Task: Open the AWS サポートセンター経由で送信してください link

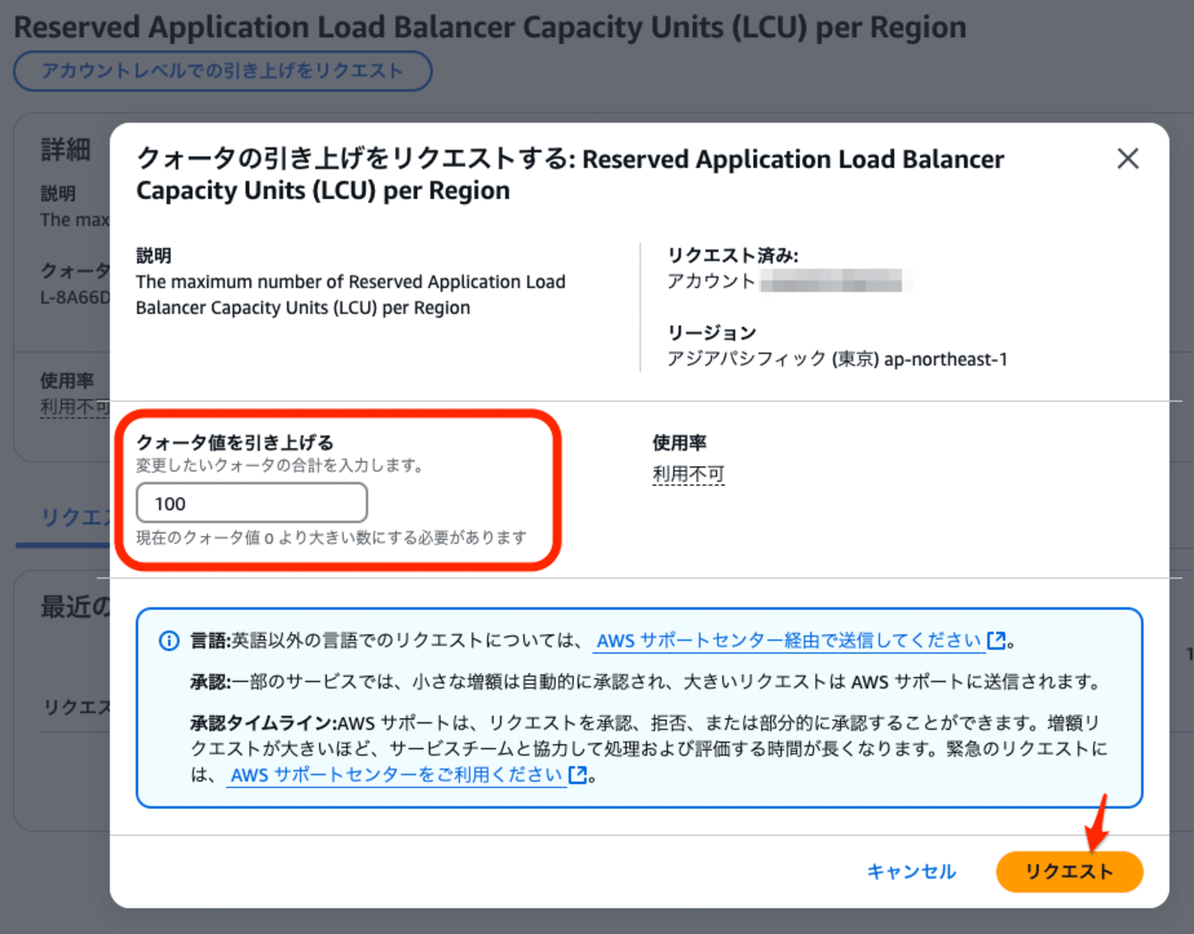Action: pyautogui.click(x=789, y=640)
